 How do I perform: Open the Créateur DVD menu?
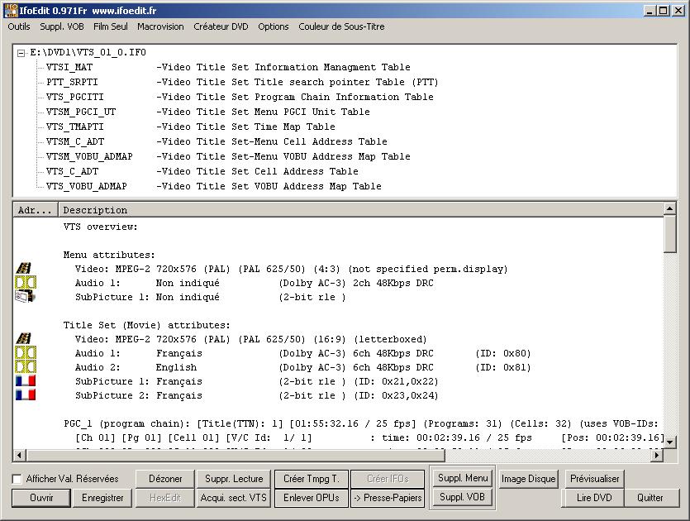[221, 26]
